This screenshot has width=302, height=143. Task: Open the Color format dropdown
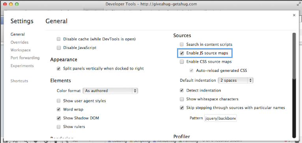pyautogui.click(x=110, y=91)
